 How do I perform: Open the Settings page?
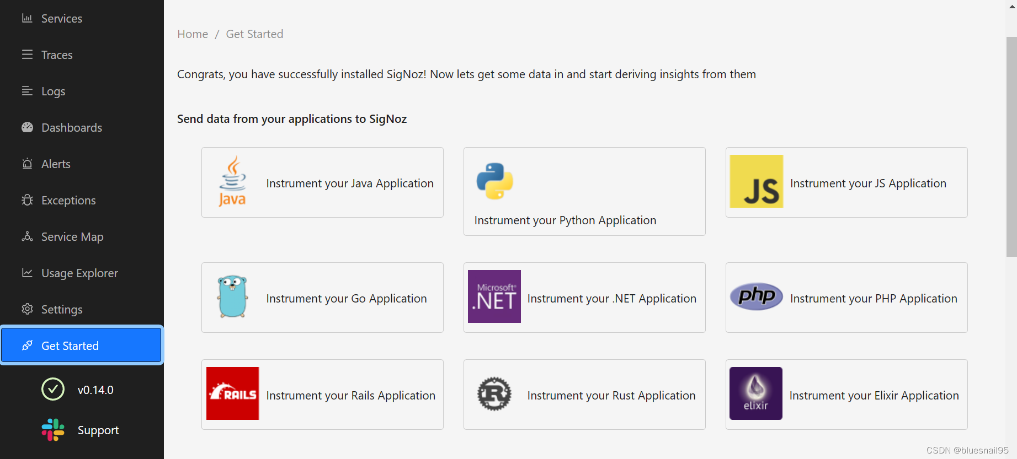(82, 309)
